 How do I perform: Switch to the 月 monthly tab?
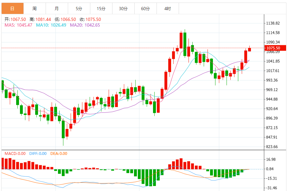(x=57, y=9)
